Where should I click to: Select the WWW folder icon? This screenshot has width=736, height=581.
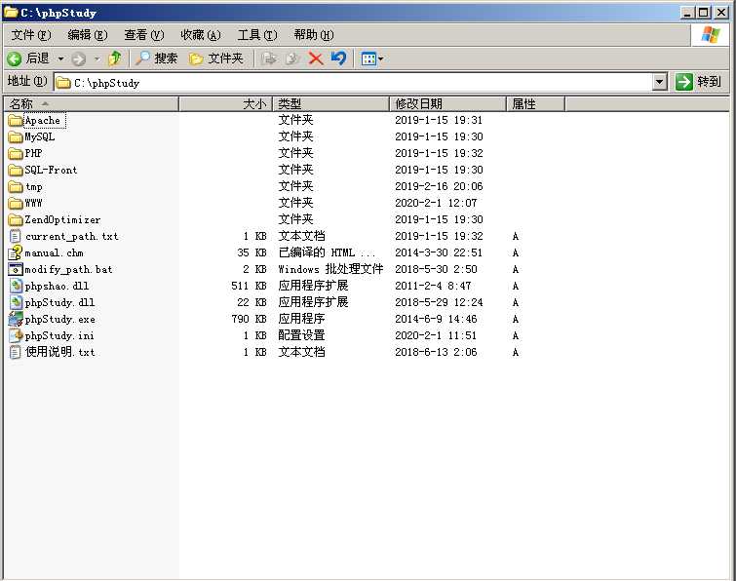[x=16, y=203]
